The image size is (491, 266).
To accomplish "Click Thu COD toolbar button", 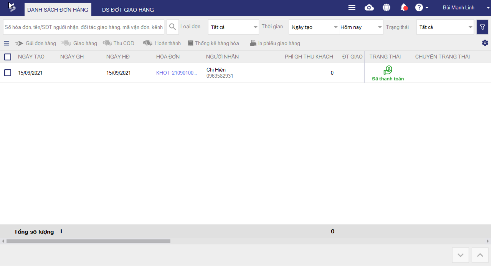I will (x=118, y=43).
